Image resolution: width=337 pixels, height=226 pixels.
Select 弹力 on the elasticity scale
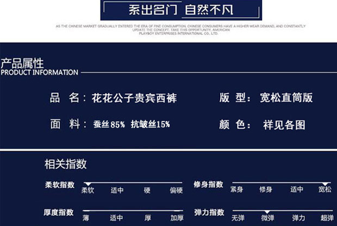coord(299,218)
